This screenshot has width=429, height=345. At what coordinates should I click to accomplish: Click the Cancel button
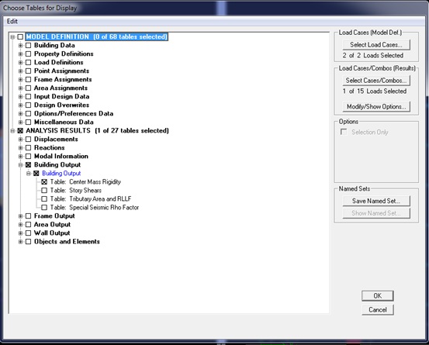coord(378,310)
